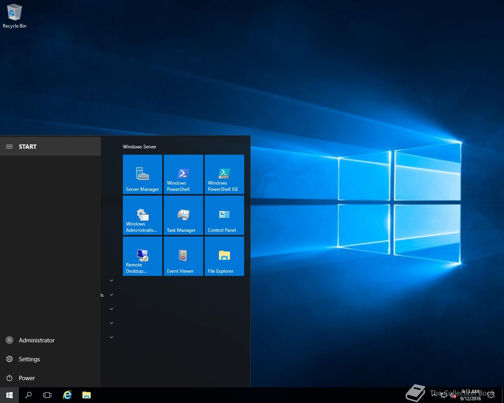Click the Windows Server group heading
504x403 pixels.
coord(139,146)
